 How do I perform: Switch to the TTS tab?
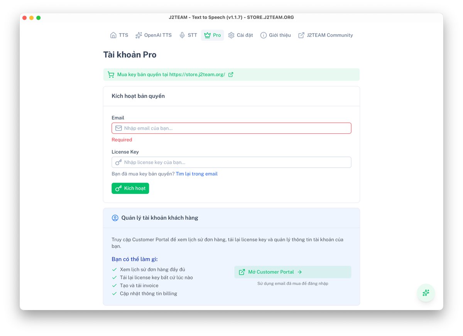(x=123, y=35)
